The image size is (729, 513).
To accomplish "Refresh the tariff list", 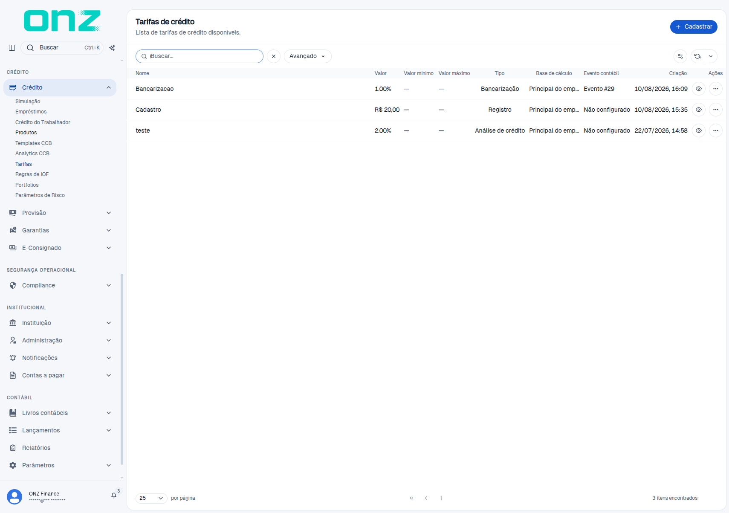I will coord(697,56).
